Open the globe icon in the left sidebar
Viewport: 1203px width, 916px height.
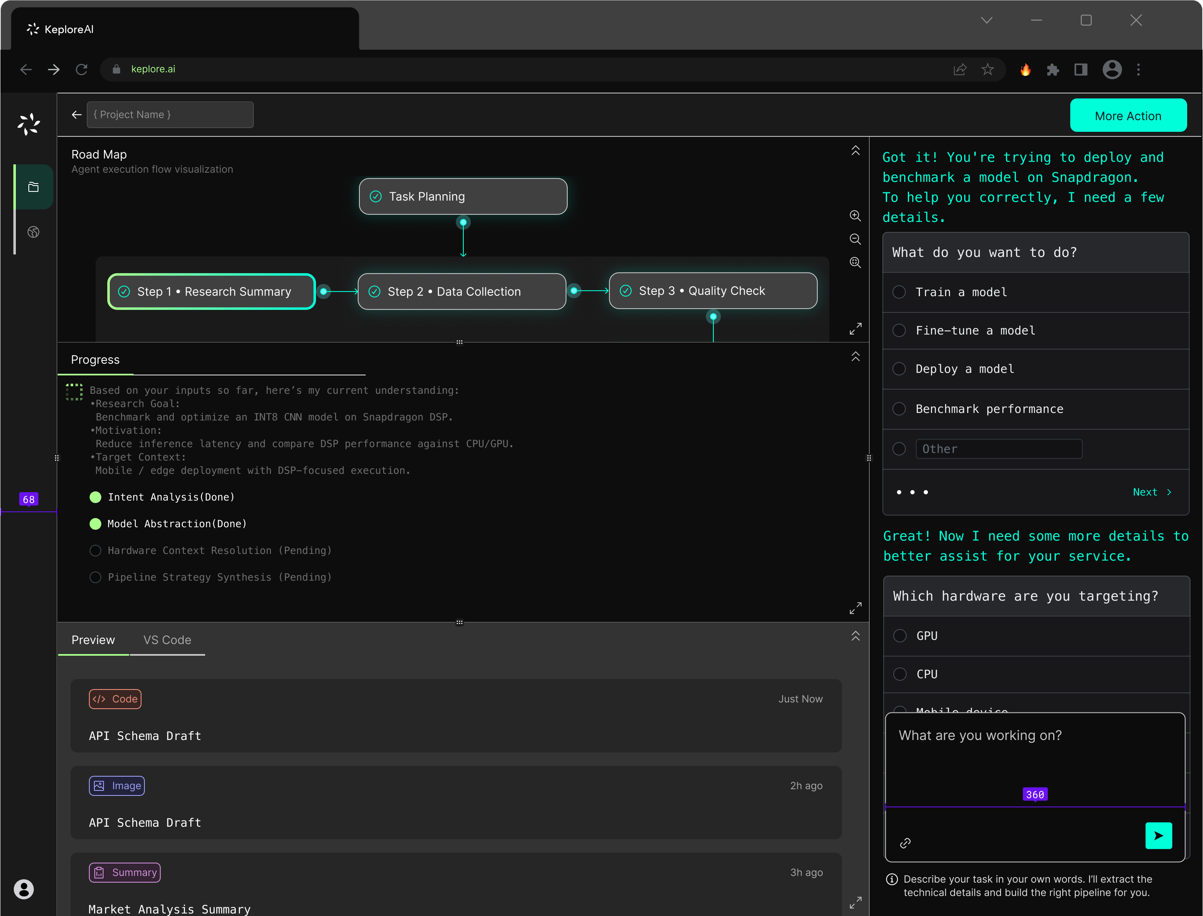tap(33, 232)
